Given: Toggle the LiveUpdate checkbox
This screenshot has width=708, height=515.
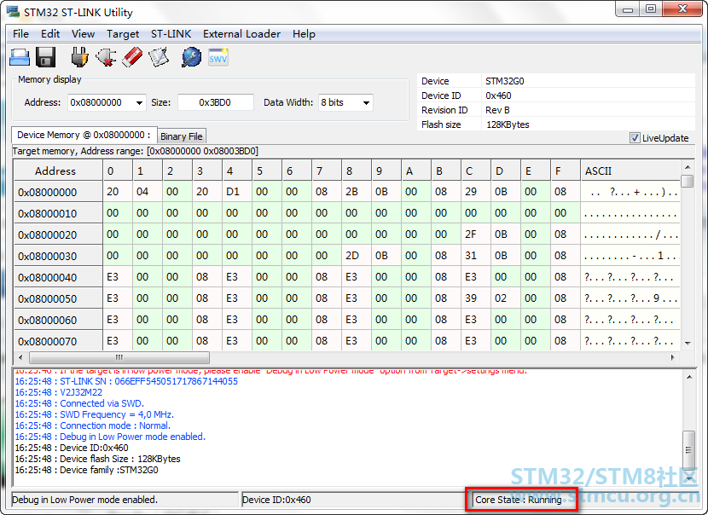Looking at the screenshot, I should [x=635, y=138].
